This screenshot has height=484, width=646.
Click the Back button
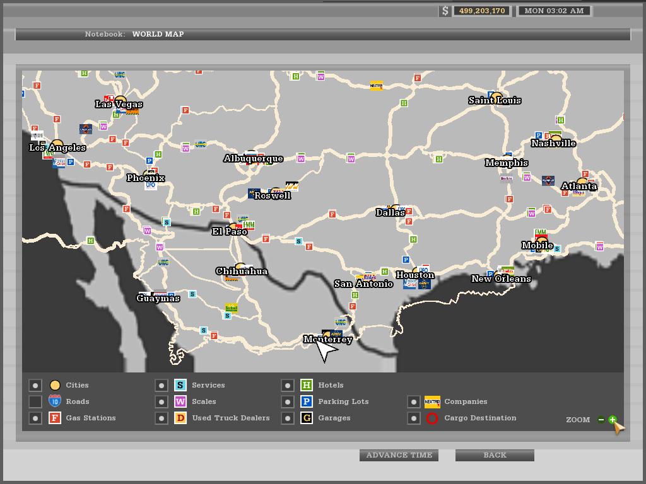495,455
